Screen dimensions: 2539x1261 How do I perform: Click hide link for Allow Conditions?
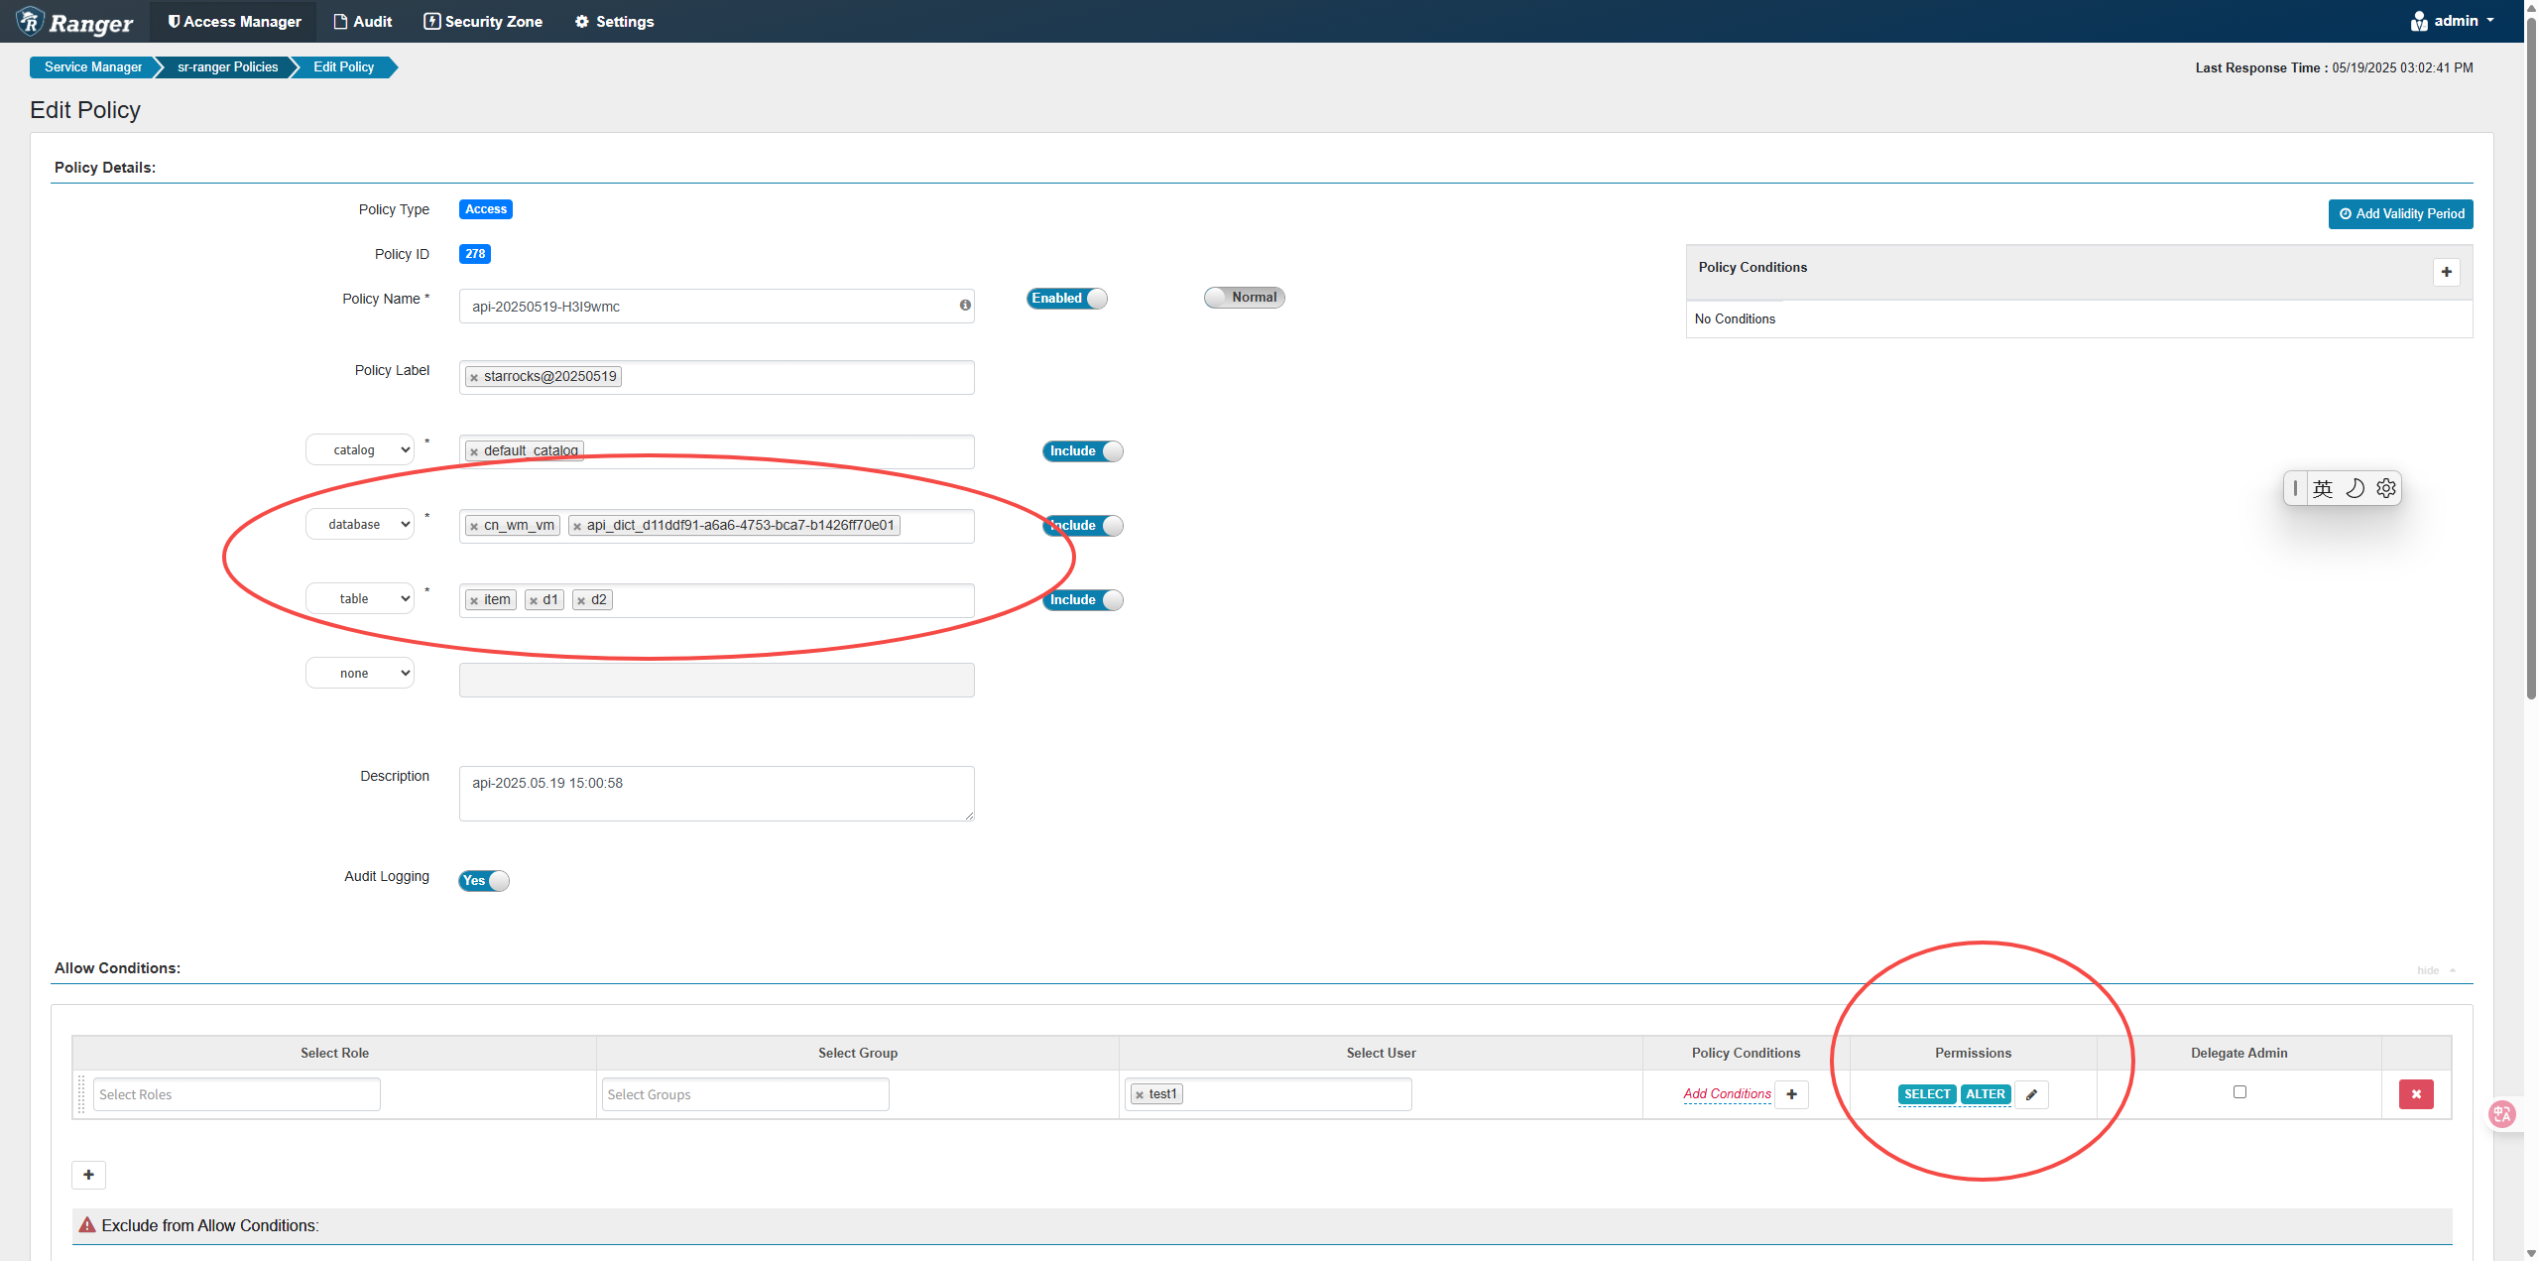[x=2436, y=970]
